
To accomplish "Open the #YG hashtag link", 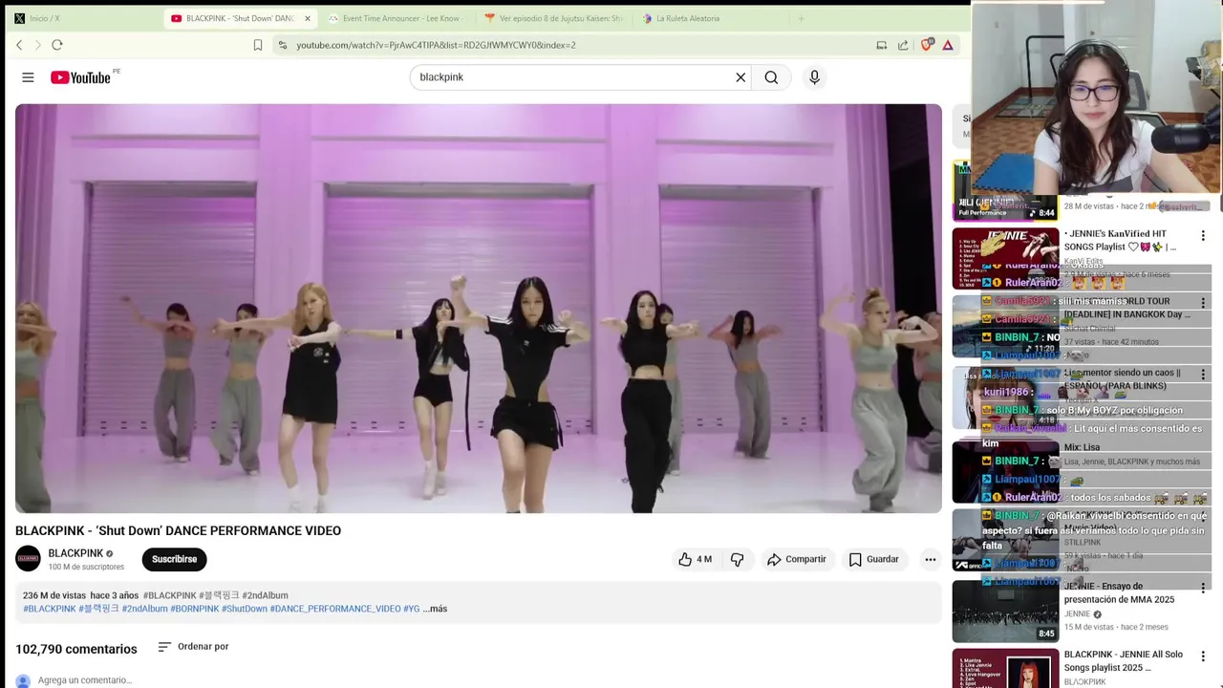I will tap(412, 609).
